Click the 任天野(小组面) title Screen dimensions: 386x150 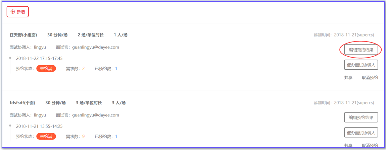(23, 35)
